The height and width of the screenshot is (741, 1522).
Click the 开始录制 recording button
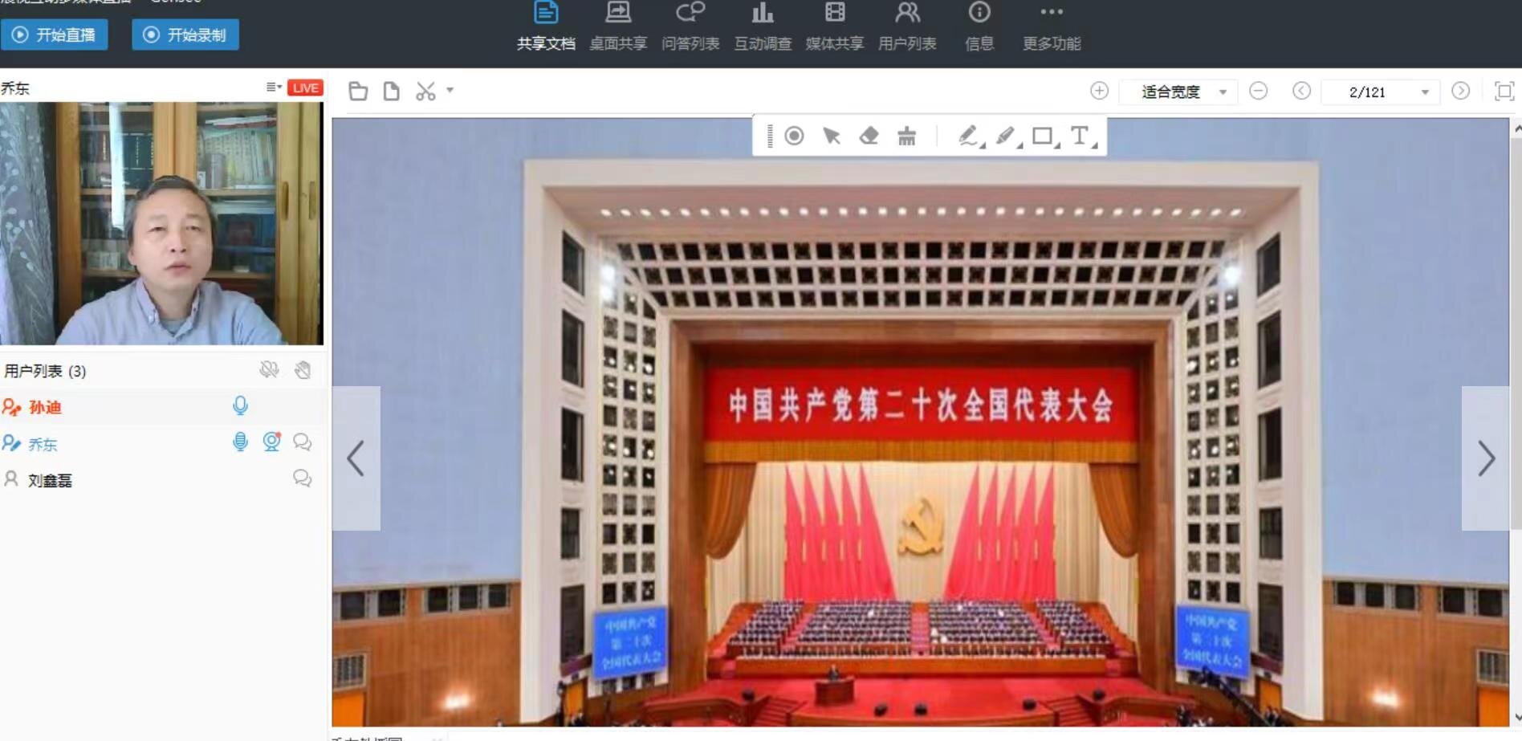pyautogui.click(x=185, y=35)
